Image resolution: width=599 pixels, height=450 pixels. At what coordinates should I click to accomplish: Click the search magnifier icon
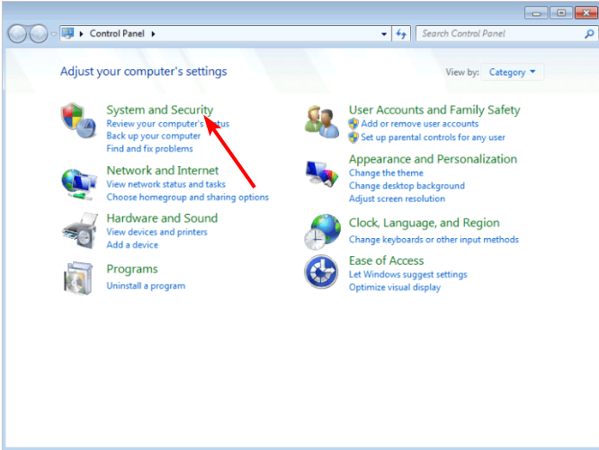coord(589,34)
